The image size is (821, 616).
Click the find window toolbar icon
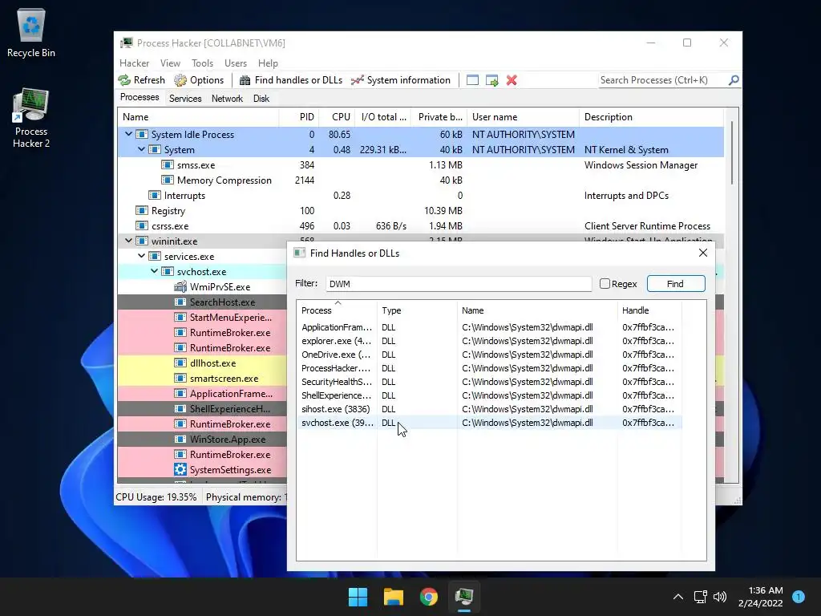point(472,80)
